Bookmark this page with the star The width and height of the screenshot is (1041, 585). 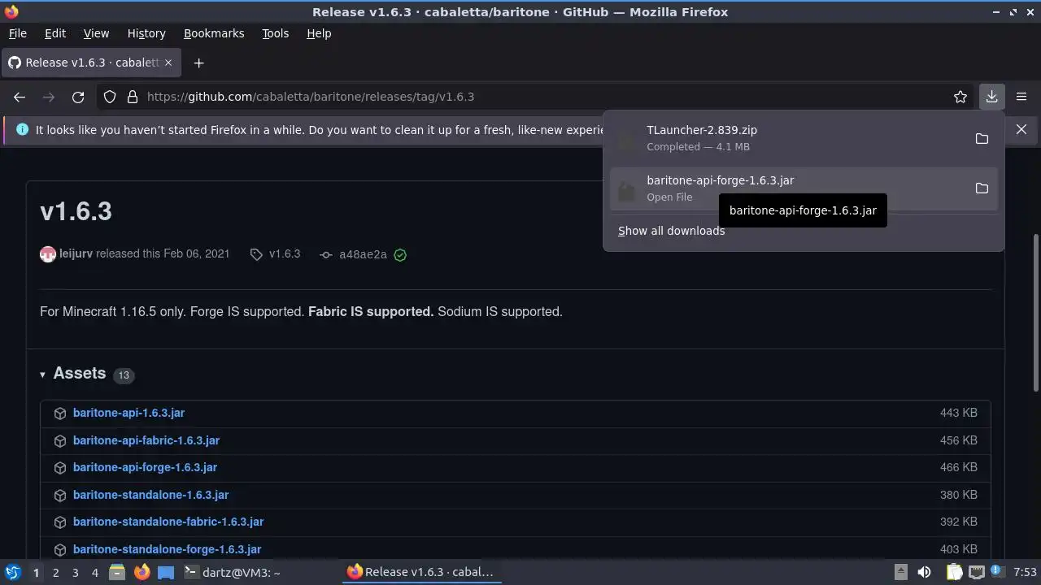click(x=960, y=97)
